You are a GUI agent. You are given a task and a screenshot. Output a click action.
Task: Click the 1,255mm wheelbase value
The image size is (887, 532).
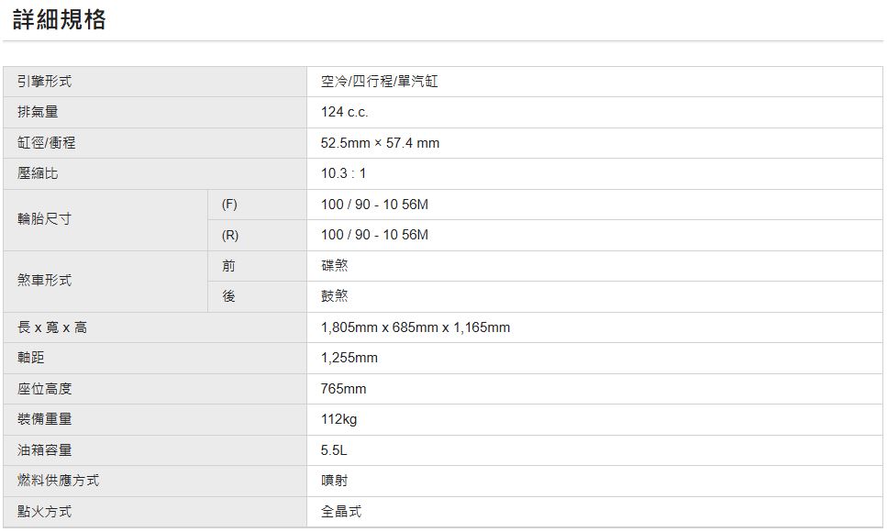tap(349, 358)
